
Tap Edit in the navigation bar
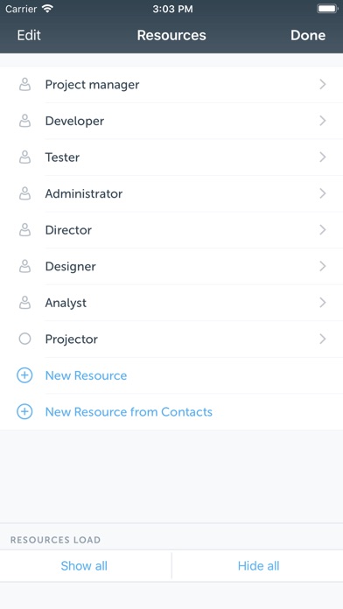pos(29,35)
